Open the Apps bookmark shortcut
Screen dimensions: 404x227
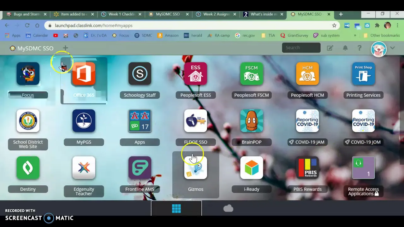13,35
